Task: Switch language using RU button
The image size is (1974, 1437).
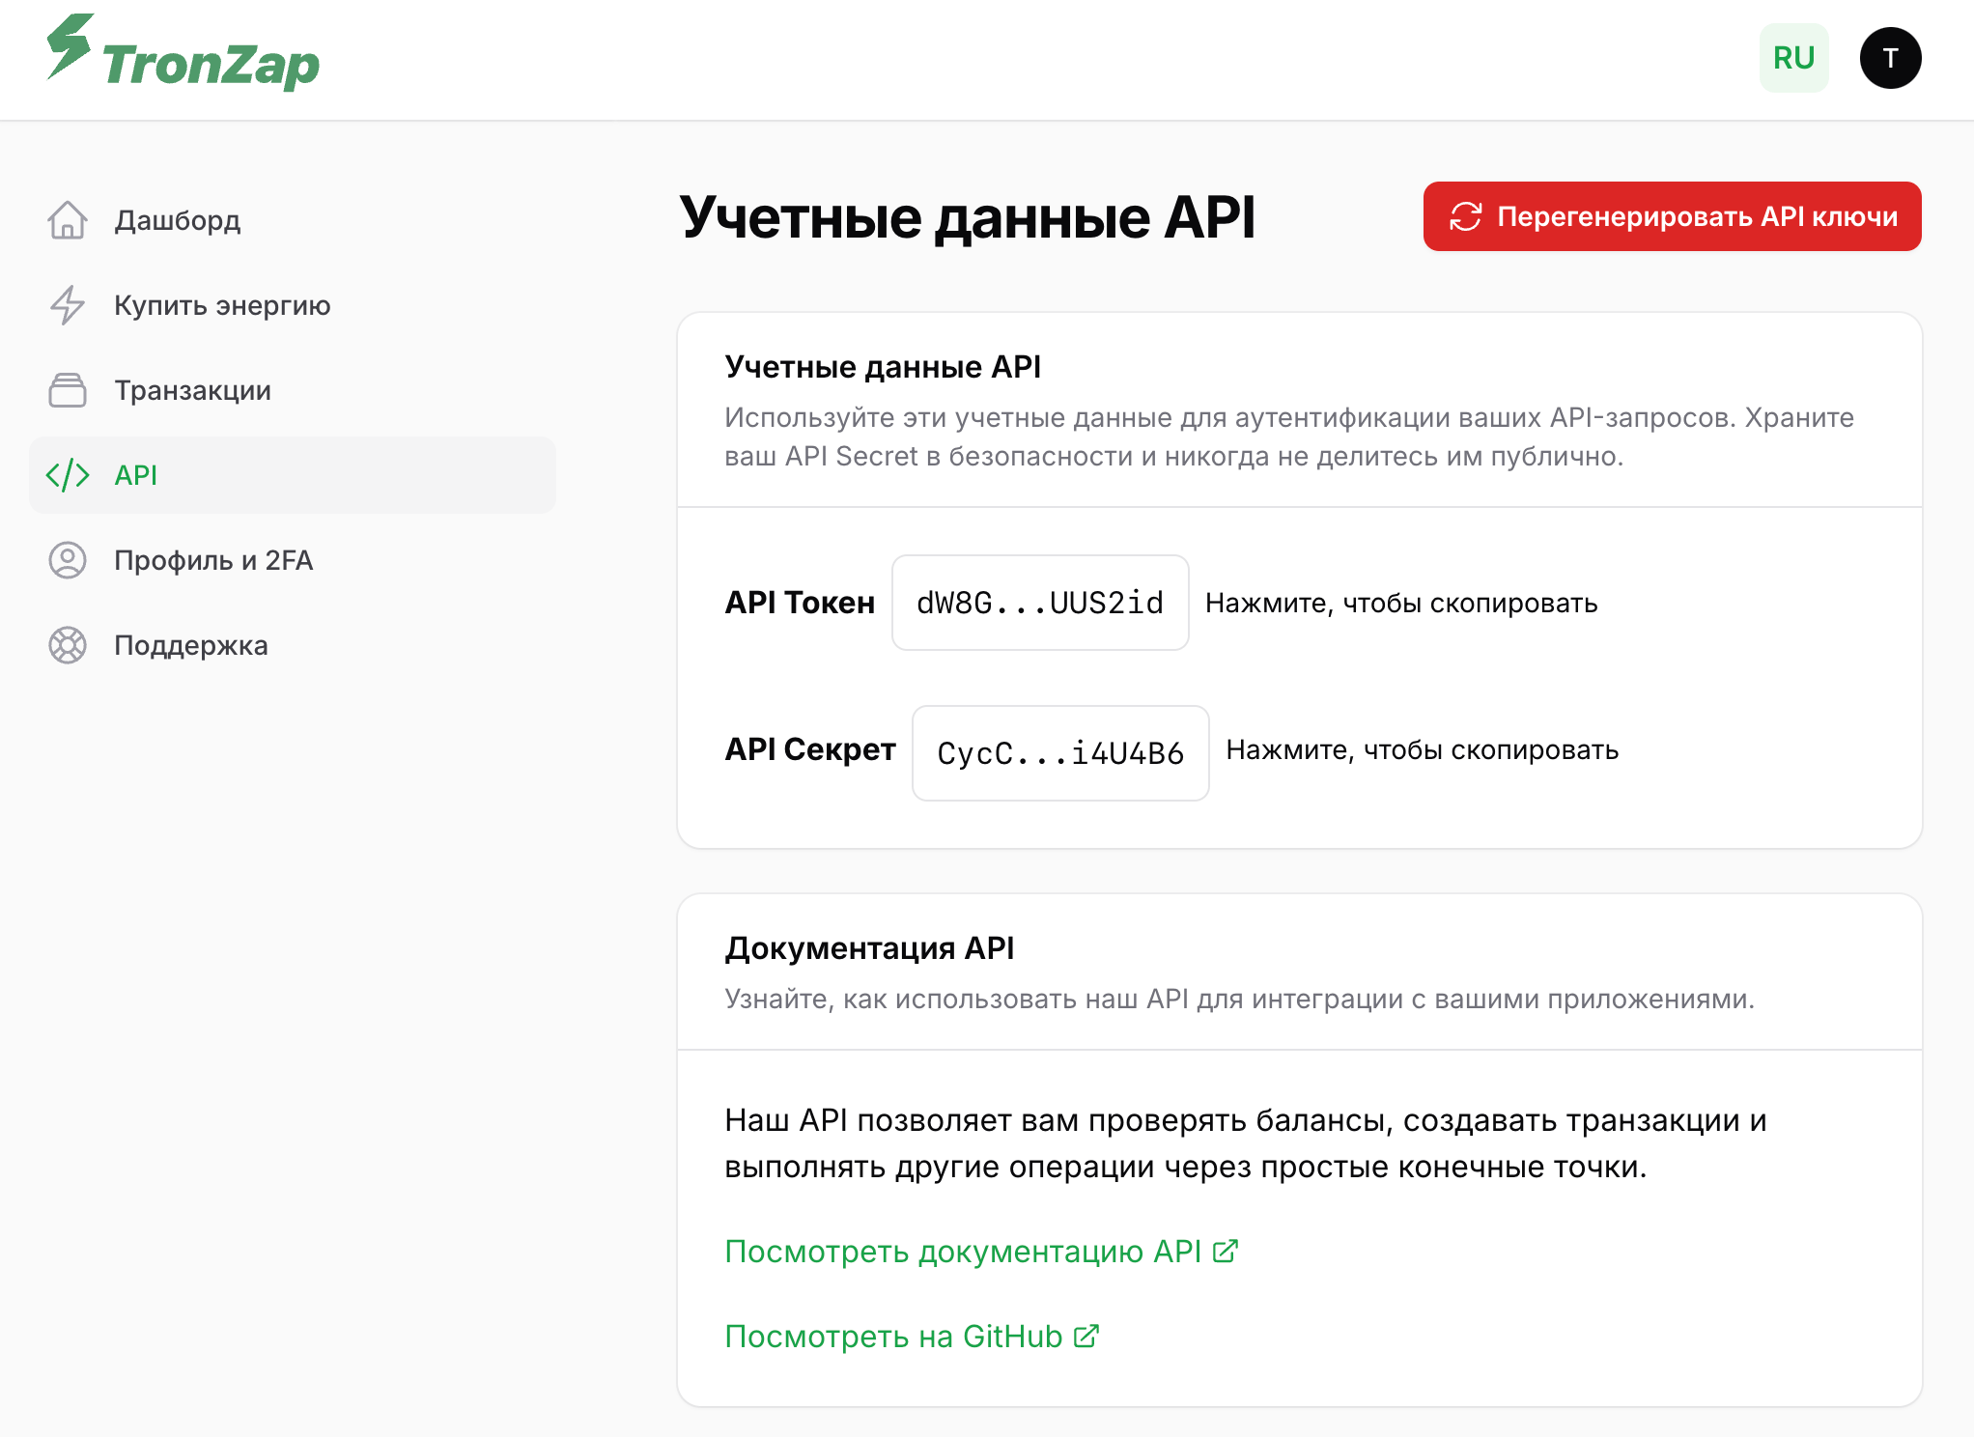Action: coord(1793,58)
